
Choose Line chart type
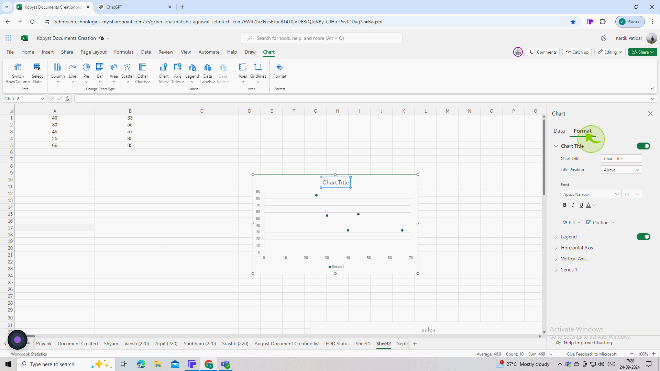(73, 73)
